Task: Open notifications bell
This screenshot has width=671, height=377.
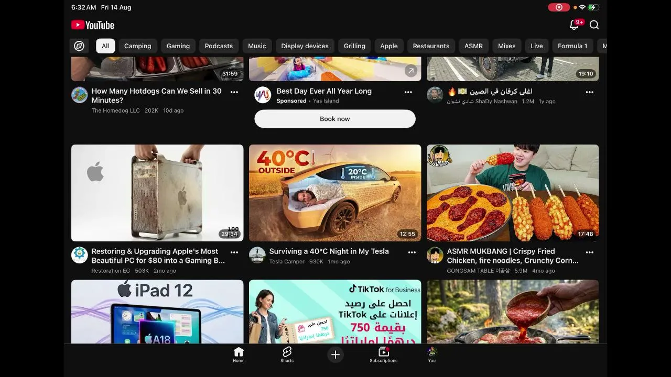Action: click(x=574, y=25)
